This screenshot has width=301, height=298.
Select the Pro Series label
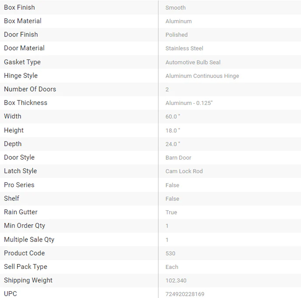[x=19, y=185]
